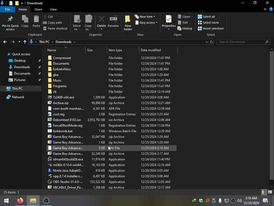Click the vertical scrollbar of file list
The image size is (274, 206).
coord(272,115)
